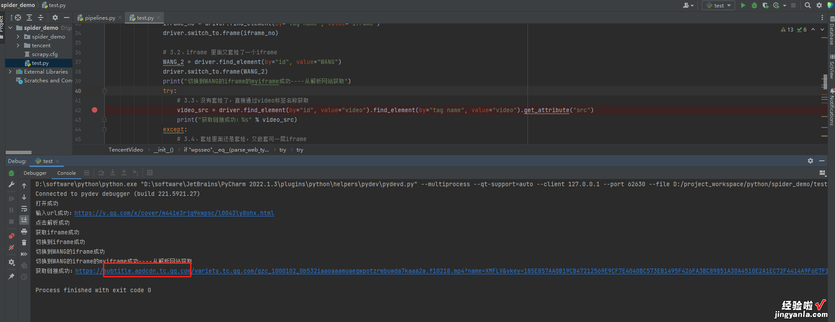View breakpoints double red dot icon
Screen dimensions: 835x322
coord(11,236)
